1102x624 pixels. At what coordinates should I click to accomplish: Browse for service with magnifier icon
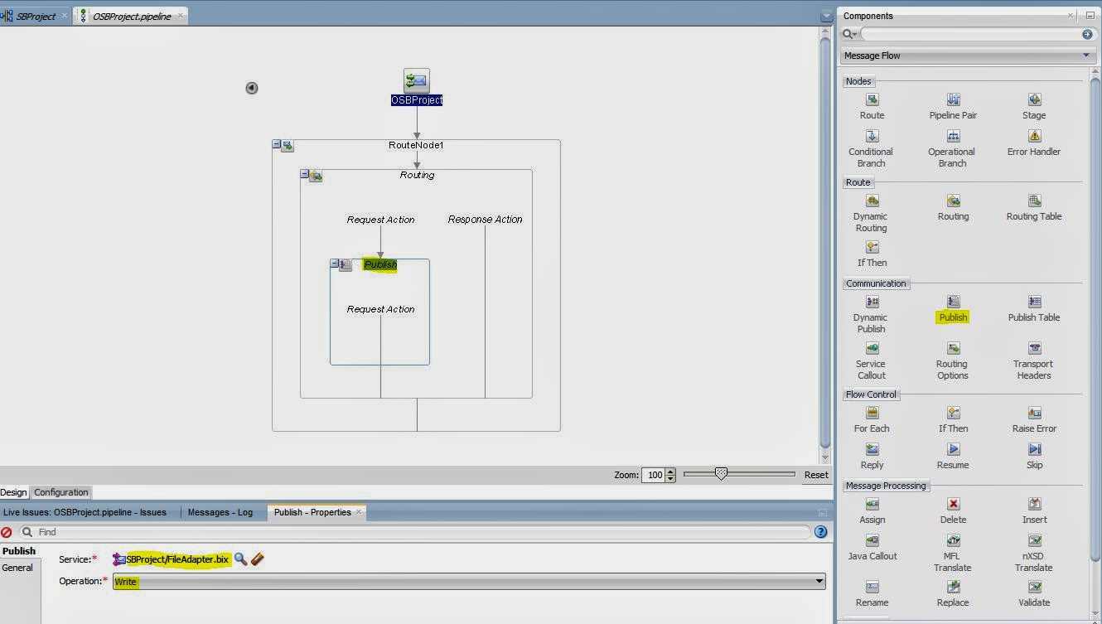click(x=240, y=559)
